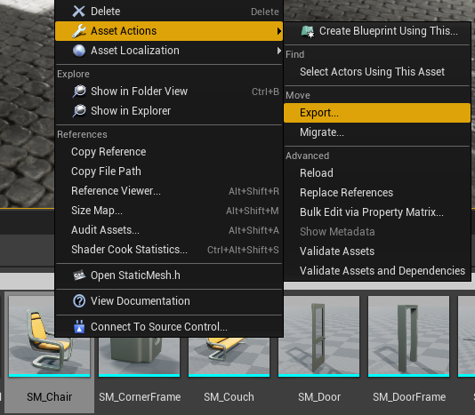Screen dimensions: 475x415
Task: Click the Asset Localization globe icon
Action: pyautogui.click(x=79, y=51)
